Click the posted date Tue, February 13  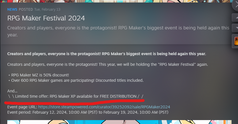pos(47,10)
